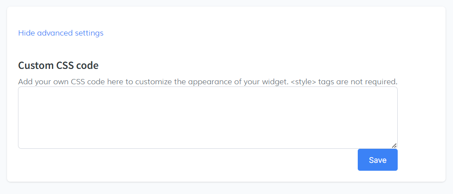Click the bottom-right grip of CSS textarea
The height and width of the screenshot is (194, 453).
coord(394,145)
